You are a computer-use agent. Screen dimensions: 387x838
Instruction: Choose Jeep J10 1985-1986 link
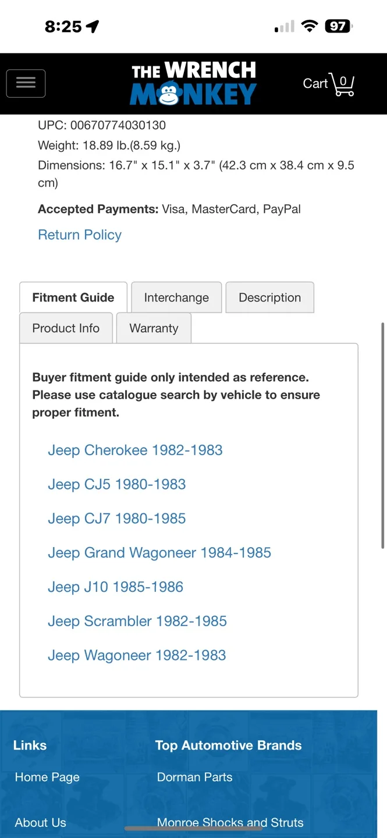115,587
